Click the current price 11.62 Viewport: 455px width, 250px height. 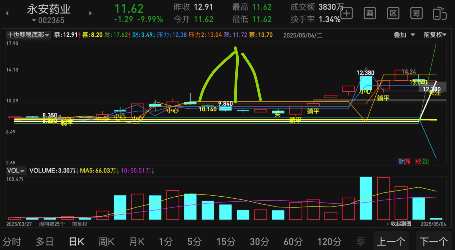point(129,9)
